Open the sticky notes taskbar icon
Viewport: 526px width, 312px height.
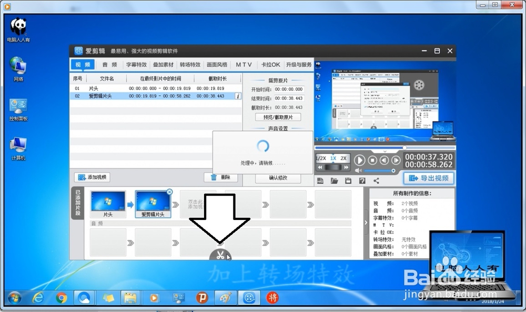click(108, 298)
